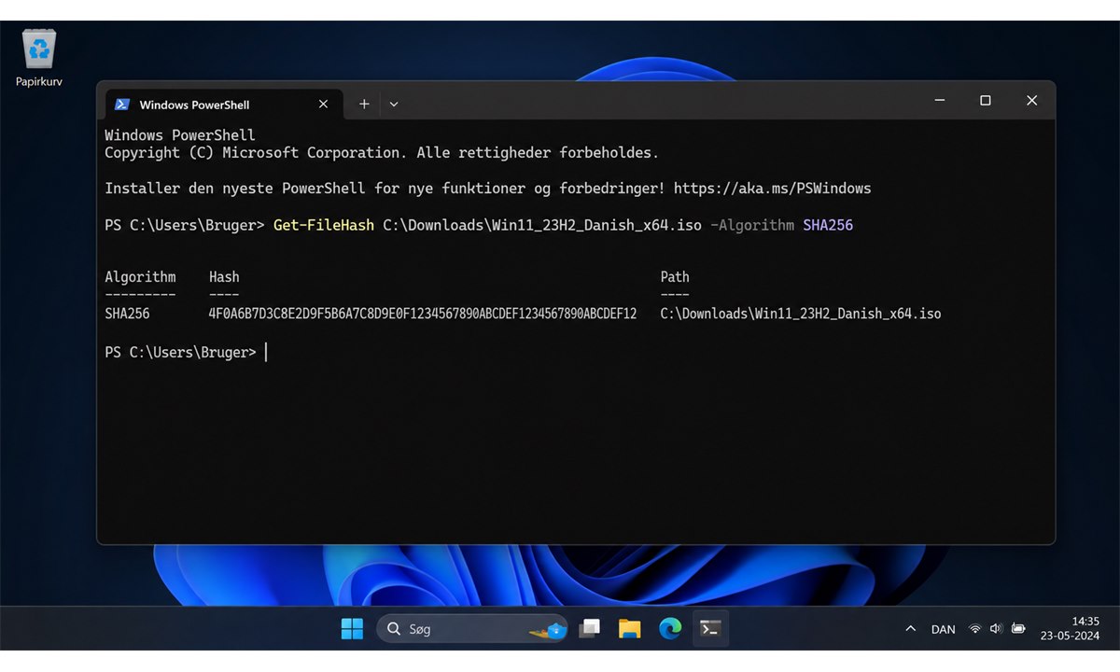
Task: Click the ISO file path in the command
Action: 542,225
